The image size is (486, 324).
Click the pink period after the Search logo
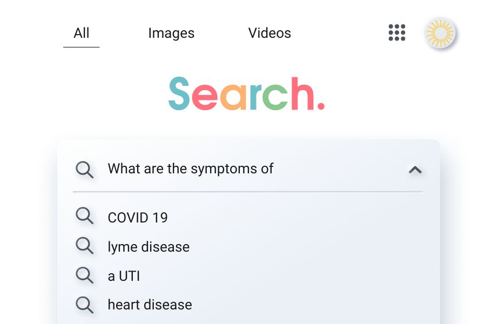pos(321,106)
